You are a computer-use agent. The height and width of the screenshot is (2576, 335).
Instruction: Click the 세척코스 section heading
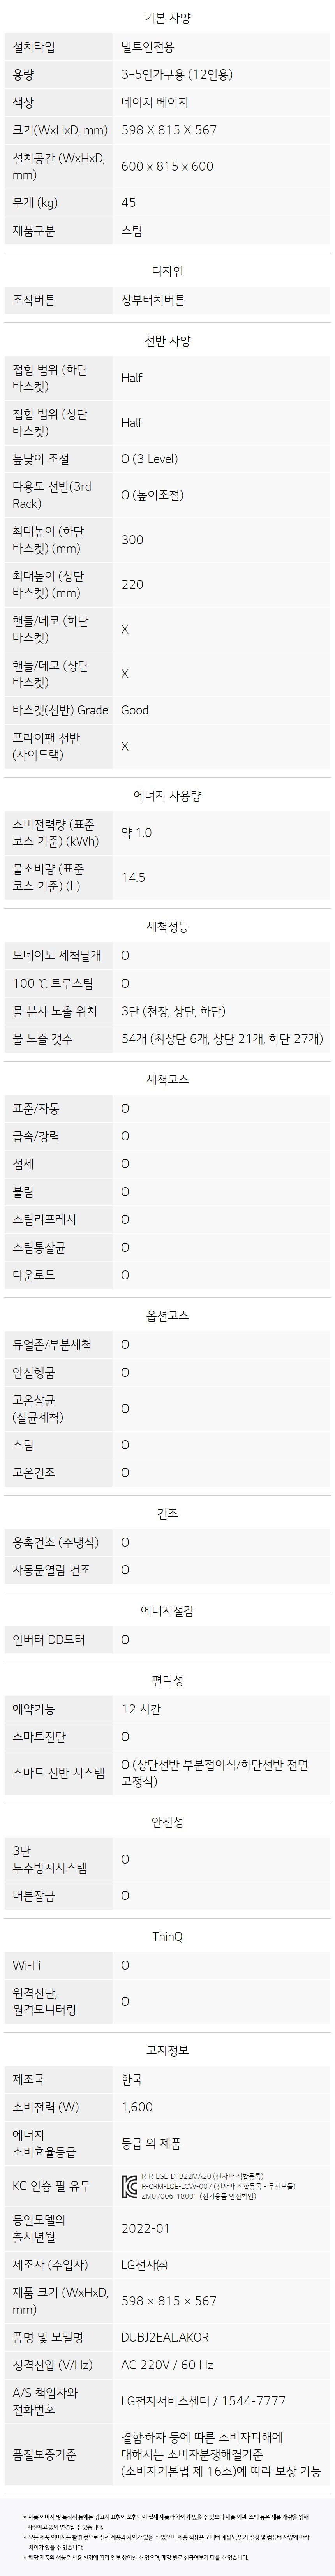click(167, 1080)
